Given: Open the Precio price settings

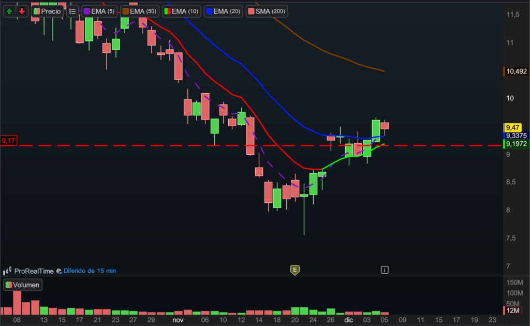Looking at the screenshot, I should (47, 11).
